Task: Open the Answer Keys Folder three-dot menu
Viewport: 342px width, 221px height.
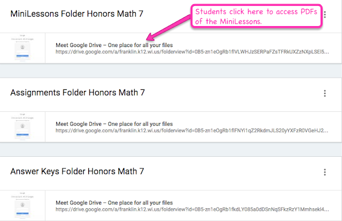Action: click(x=325, y=172)
